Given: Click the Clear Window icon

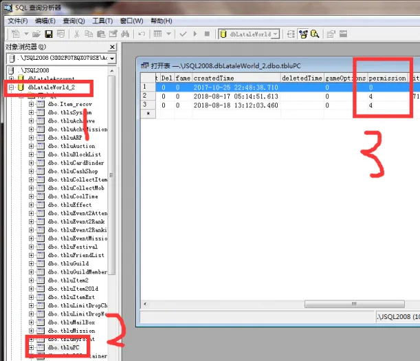Looking at the screenshot, I should pos(113,34).
